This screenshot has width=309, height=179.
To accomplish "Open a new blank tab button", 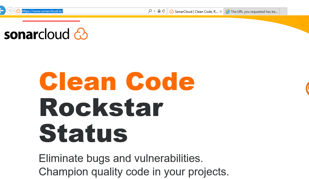I will pyautogui.click(x=283, y=11).
